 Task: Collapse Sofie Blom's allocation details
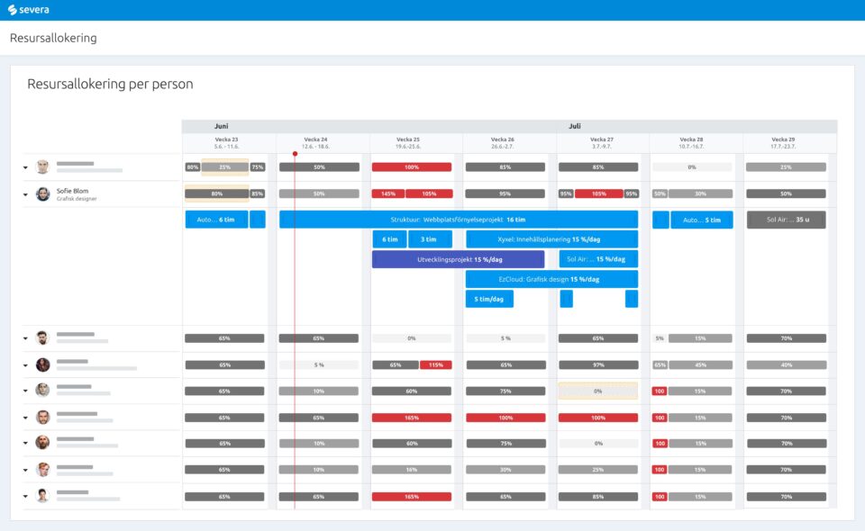tap(25, 194)
